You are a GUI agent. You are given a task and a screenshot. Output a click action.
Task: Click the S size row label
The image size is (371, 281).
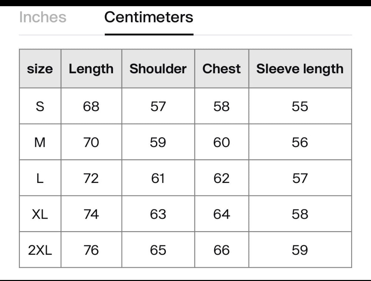(x=40, y=106)
